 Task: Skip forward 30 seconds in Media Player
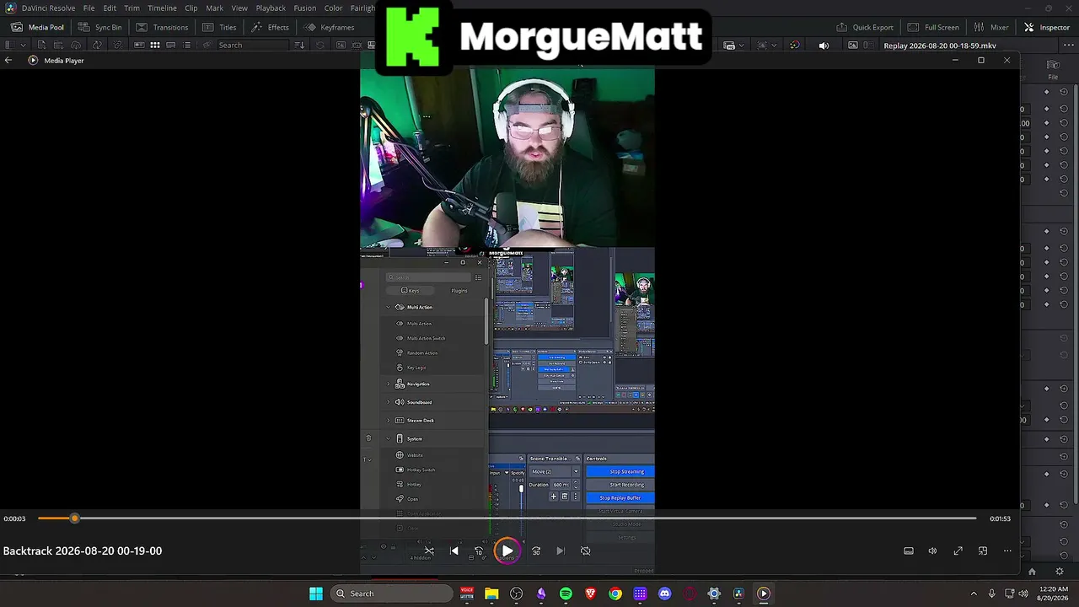click(536, 551)
